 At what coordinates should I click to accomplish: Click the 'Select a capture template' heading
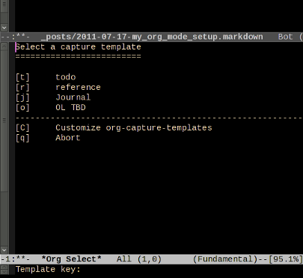click(79, 47)
